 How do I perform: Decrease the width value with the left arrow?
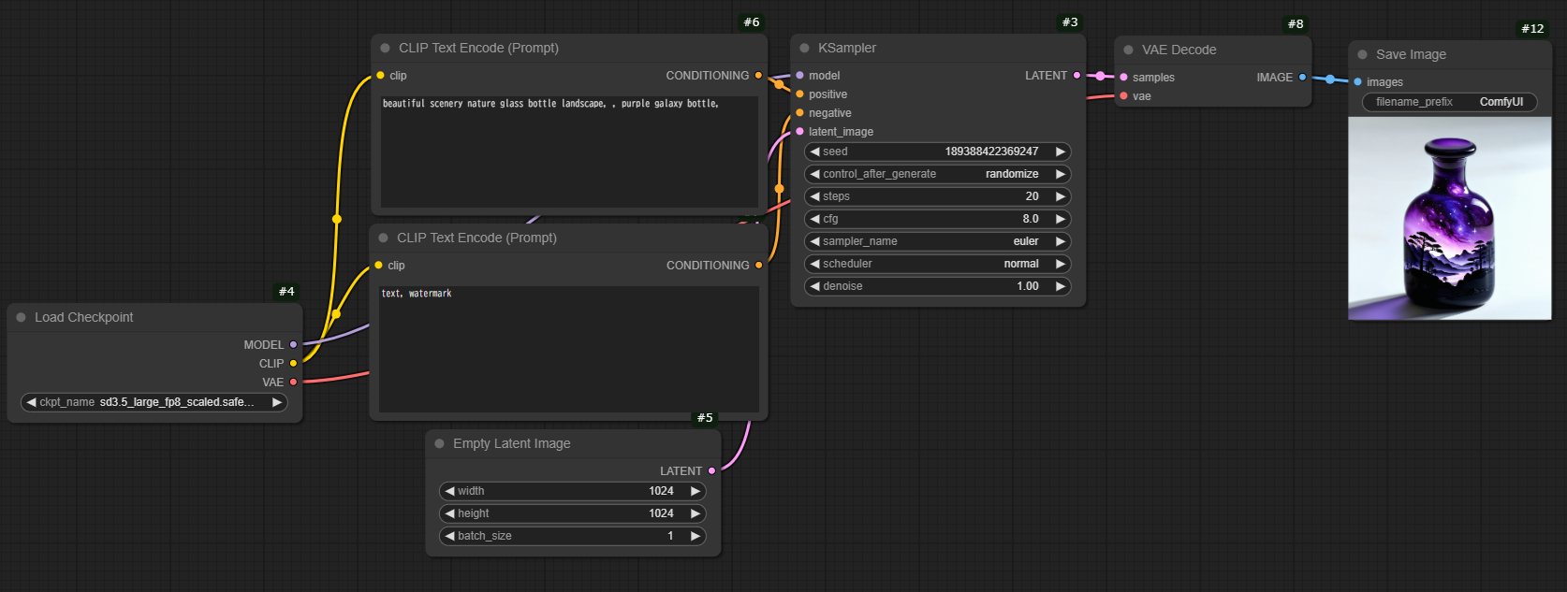pos(450,491)
